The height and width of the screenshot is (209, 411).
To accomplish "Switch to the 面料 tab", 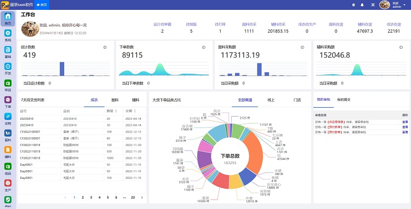I will coord(115,100).
